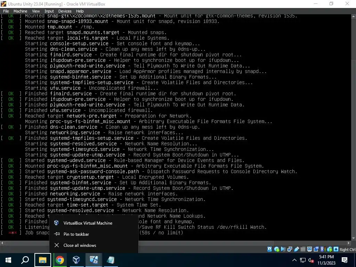Open the Help menu
The width and height of the screenshot is (356, 267).
point(80,11)
